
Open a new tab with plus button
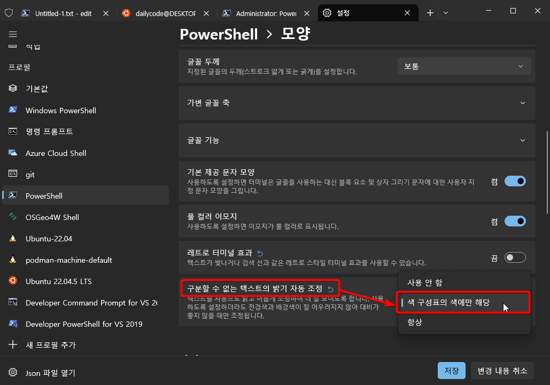tap(430, 13)
